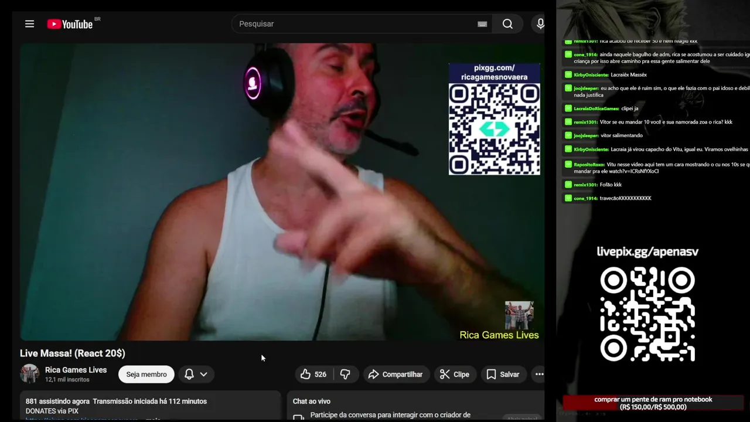
Task: Save the video with Salvar
Action: pyautogui.click(x=503, y=375)
